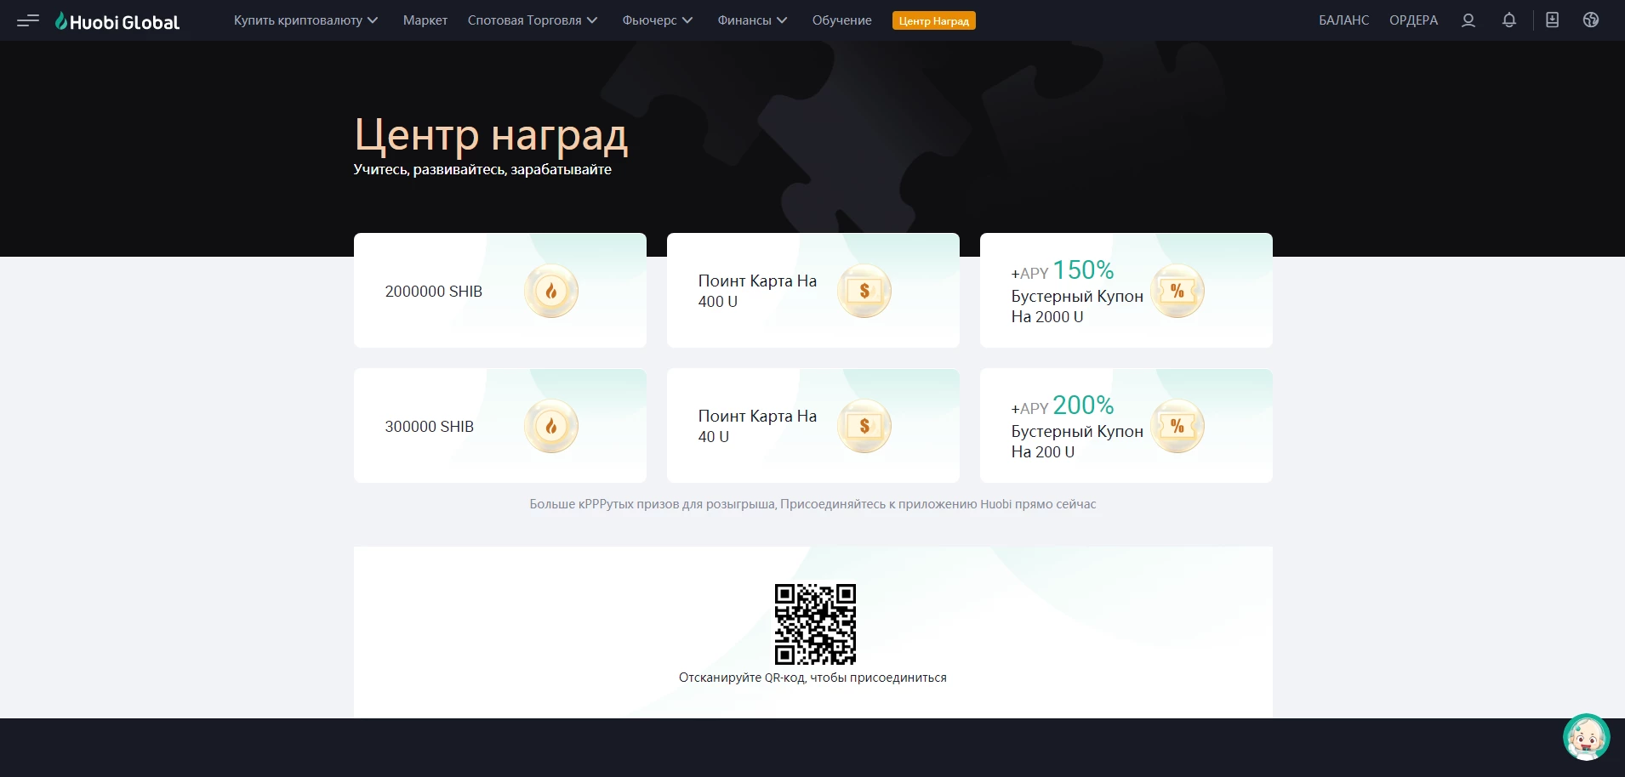
Task: Open the ОРДЕРА link
Action: pyautogui.click(x=1413, y=20)
